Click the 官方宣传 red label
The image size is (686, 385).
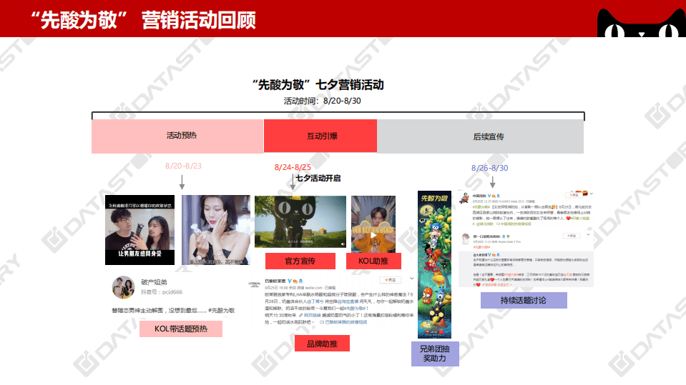(x=300, y=261)
